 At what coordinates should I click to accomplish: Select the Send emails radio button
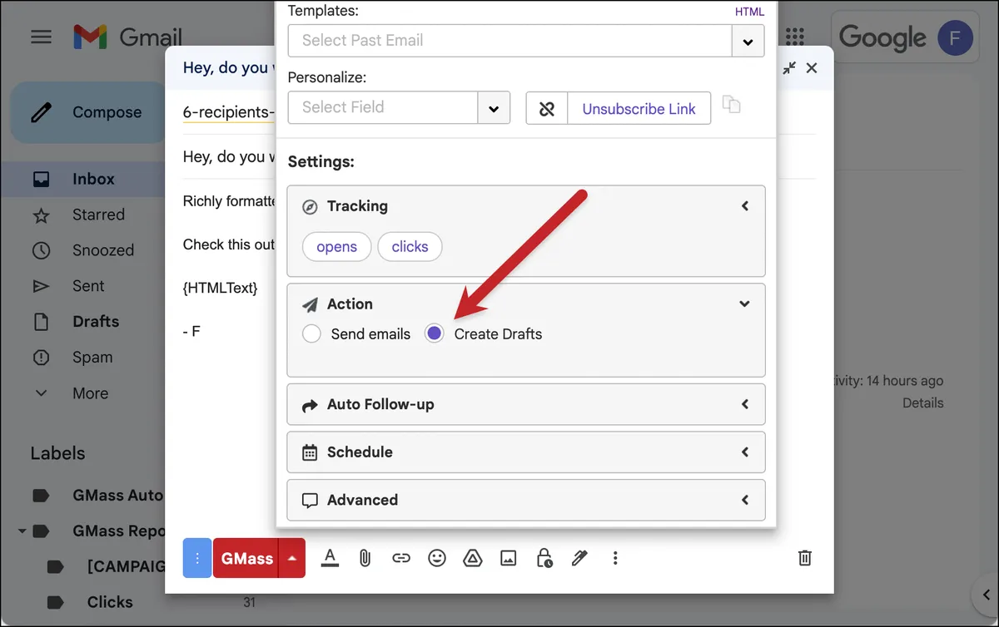point(311,334)
